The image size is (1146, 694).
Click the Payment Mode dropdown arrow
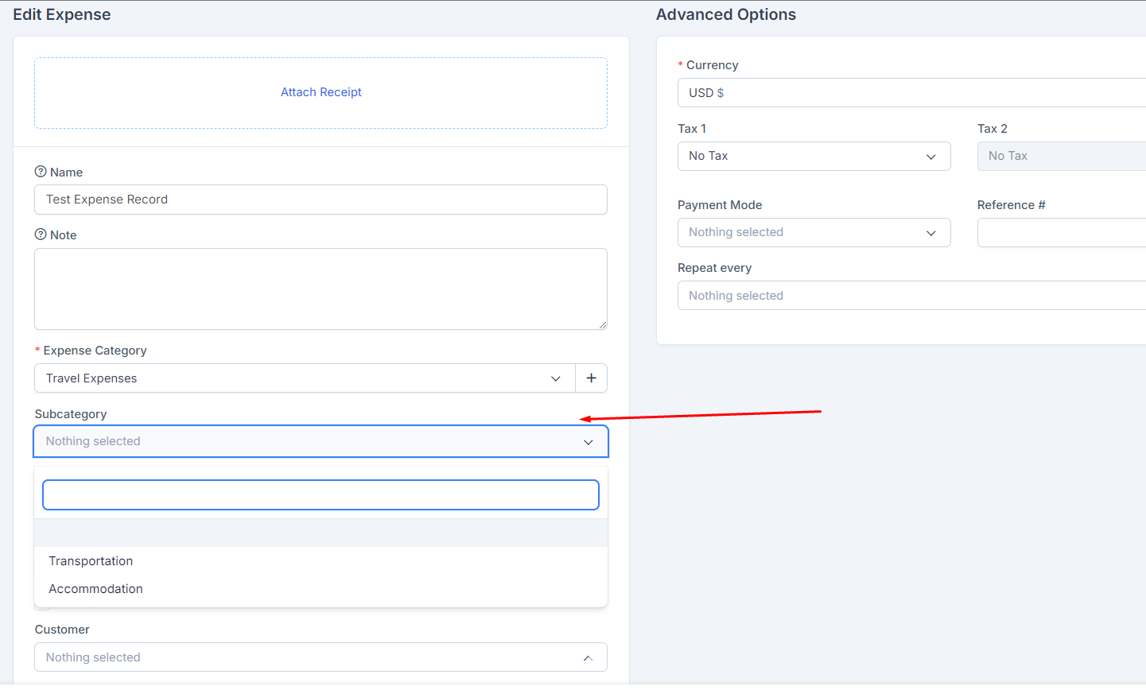[930, 233]
